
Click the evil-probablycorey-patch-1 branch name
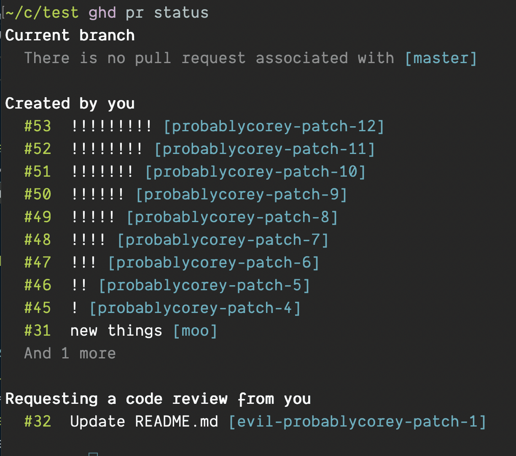357,422
